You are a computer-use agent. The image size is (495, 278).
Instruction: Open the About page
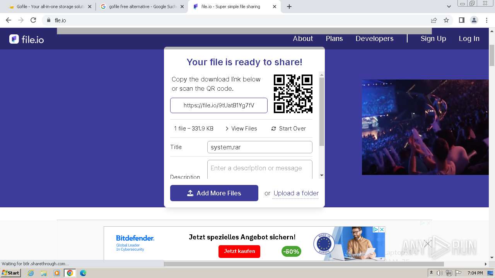click(303, 39)
